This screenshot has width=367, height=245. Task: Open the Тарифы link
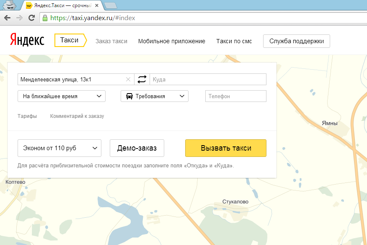(x=27, y=116)
